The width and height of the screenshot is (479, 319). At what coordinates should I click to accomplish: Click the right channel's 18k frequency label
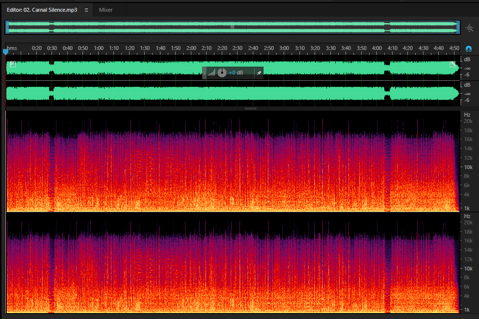[468, 232]
